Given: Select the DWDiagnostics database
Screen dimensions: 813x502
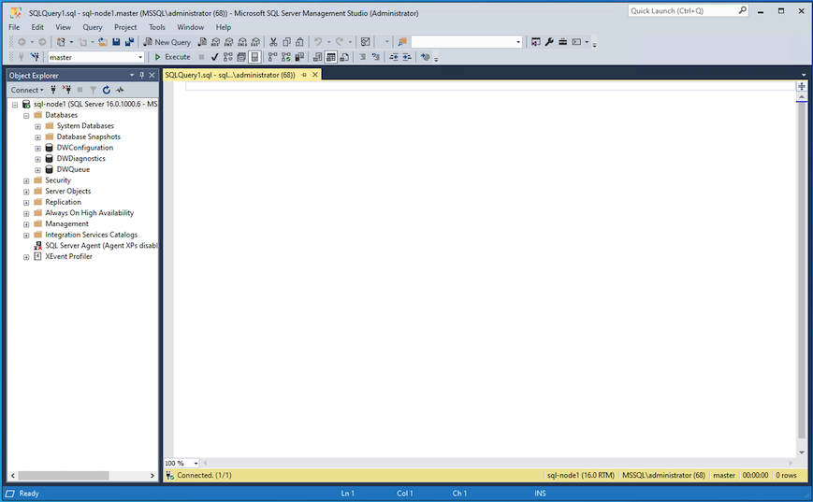Looking at the screenshot, I should [80, 159].
